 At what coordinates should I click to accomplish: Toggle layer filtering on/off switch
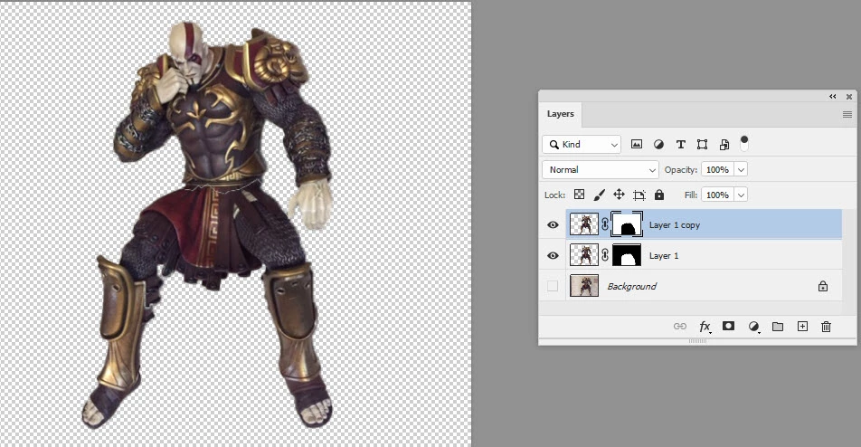[x=744, y=143]
